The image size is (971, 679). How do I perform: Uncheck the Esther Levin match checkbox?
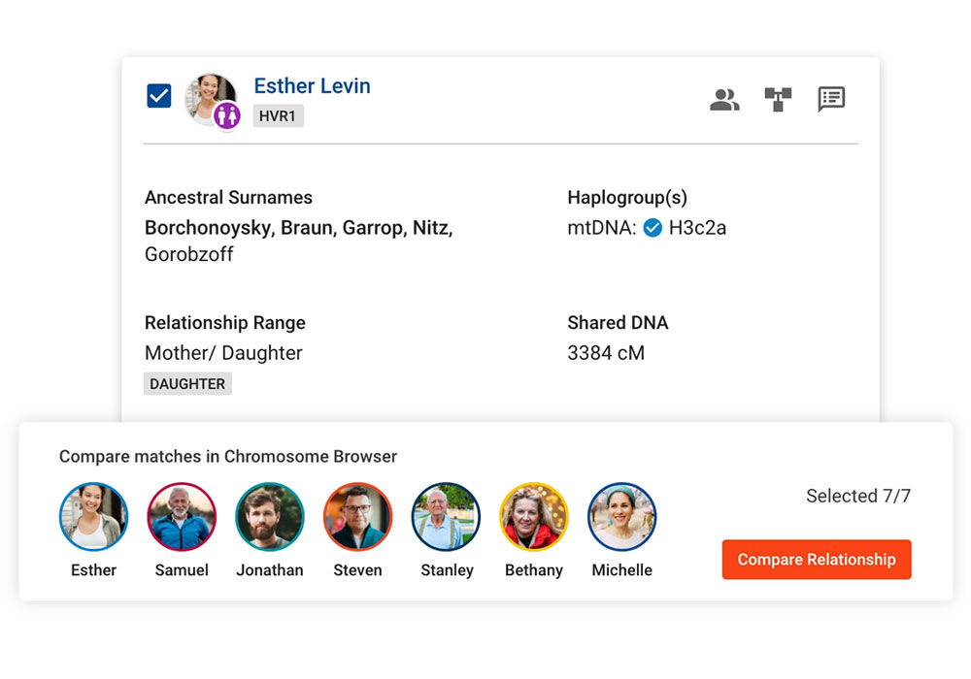click(159, 96)
